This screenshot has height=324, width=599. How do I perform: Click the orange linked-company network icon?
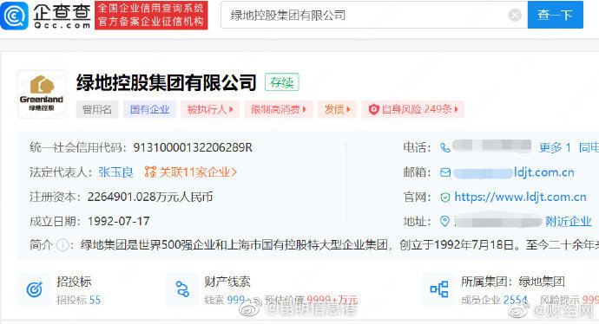150,172
